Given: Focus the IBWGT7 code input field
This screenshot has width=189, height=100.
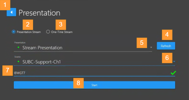Looking at the screenshot, I should (94, 73).
